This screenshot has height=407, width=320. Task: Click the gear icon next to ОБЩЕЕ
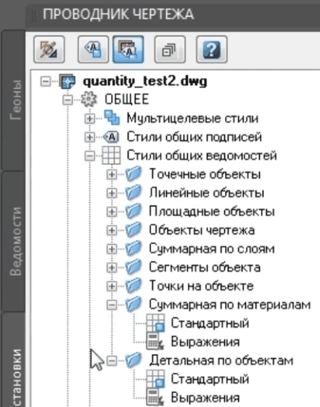(x=89, y=100)
